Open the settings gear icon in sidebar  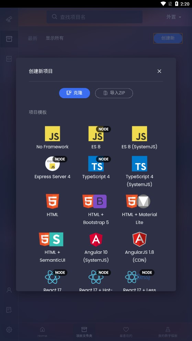pos(9,330)
